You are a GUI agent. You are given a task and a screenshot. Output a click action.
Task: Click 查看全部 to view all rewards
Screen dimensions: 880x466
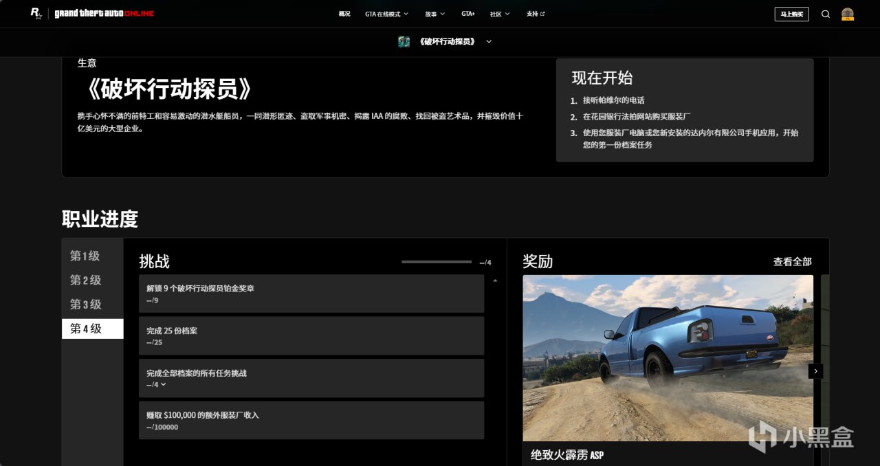click(x=792, y=262)
